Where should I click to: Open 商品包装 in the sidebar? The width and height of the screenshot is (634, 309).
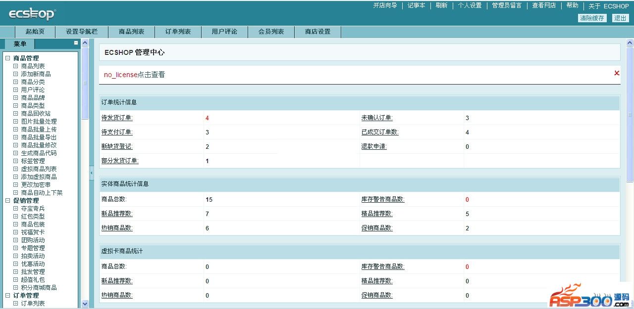point(33,224)
